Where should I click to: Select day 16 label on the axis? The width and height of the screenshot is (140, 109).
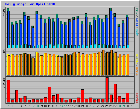coord(70,106)
